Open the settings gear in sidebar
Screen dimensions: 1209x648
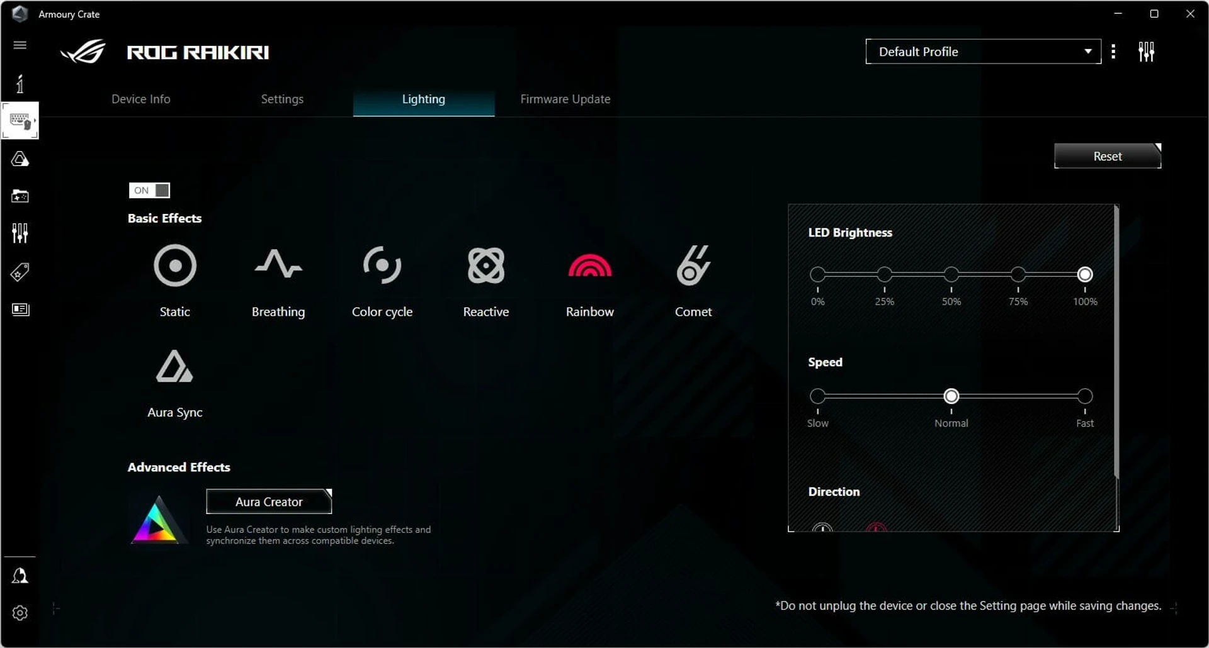(20, 613)
